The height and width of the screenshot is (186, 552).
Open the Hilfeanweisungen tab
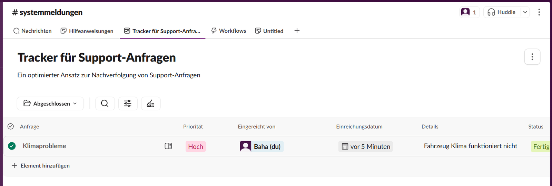pyautogui.click(x=87, y=31)
